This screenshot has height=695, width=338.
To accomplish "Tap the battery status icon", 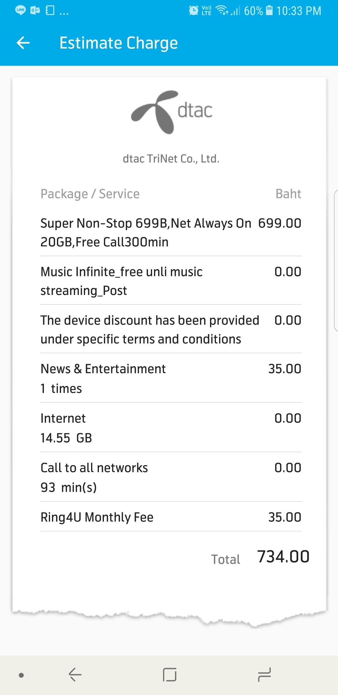I will (x=269, y=10).
